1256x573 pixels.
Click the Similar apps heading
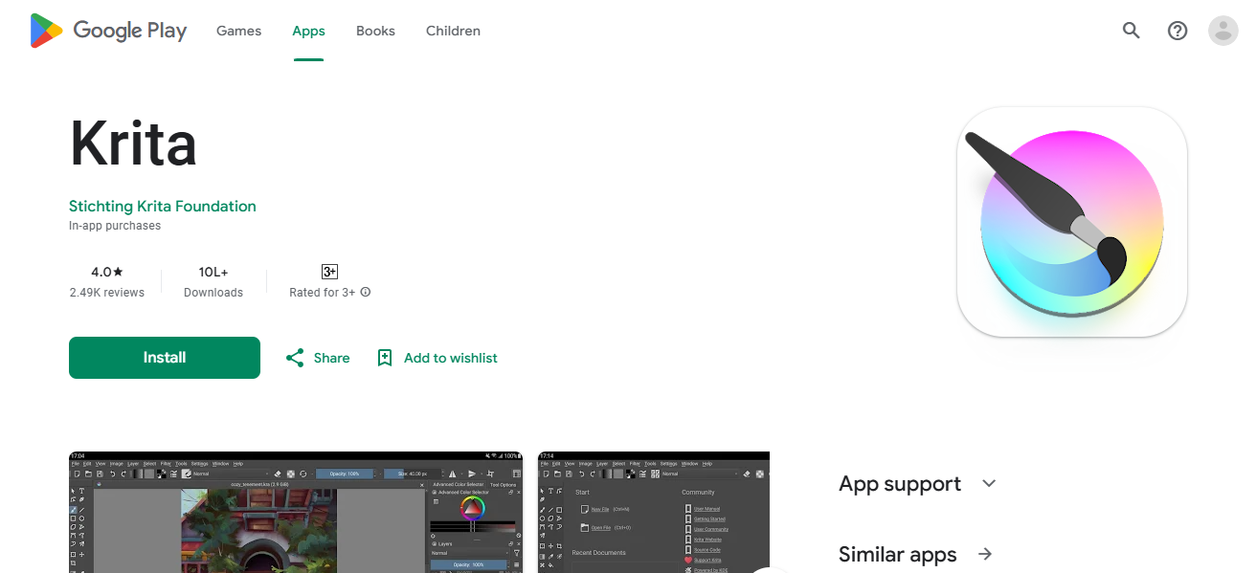click(x=898, y=555)
